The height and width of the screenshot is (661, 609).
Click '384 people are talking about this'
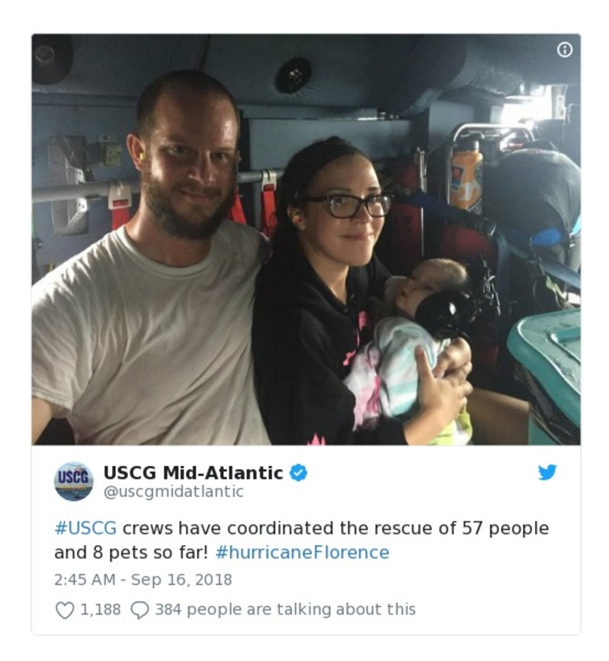pos(285,610)
